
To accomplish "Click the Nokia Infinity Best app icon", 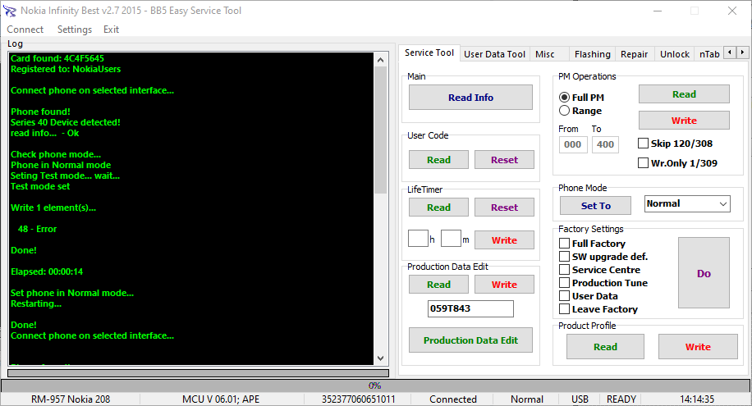I will click(10, 11).
